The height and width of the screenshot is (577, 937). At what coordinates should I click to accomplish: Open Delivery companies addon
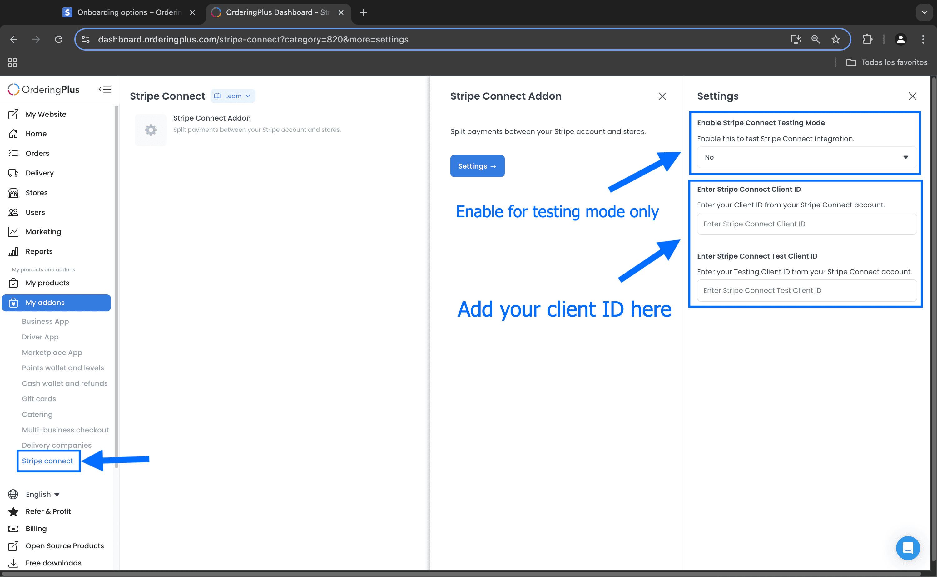pos(57,445)
